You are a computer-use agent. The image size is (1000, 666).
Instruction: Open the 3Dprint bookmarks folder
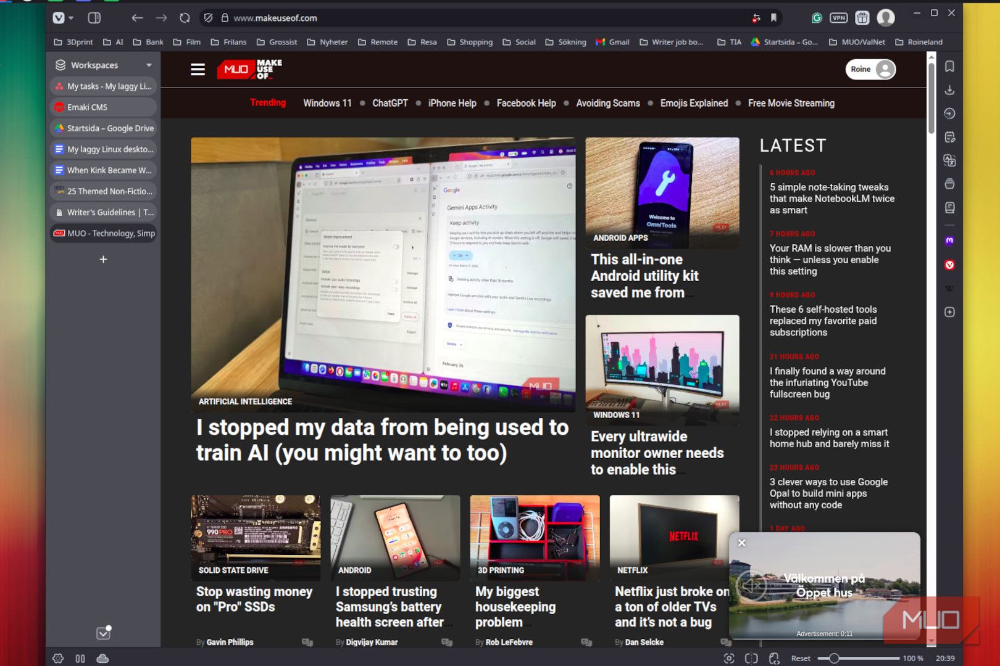73,42
